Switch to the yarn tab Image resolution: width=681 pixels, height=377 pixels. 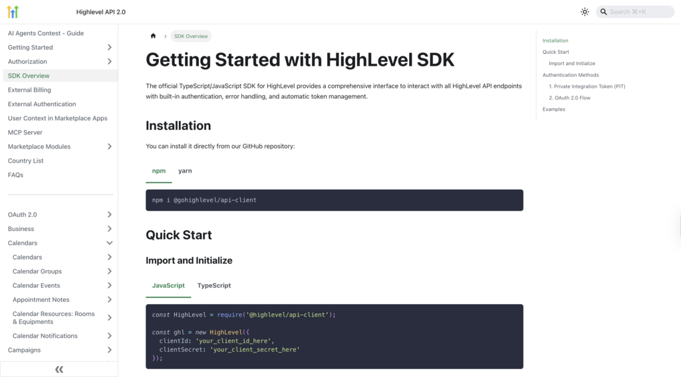[185, 171]
